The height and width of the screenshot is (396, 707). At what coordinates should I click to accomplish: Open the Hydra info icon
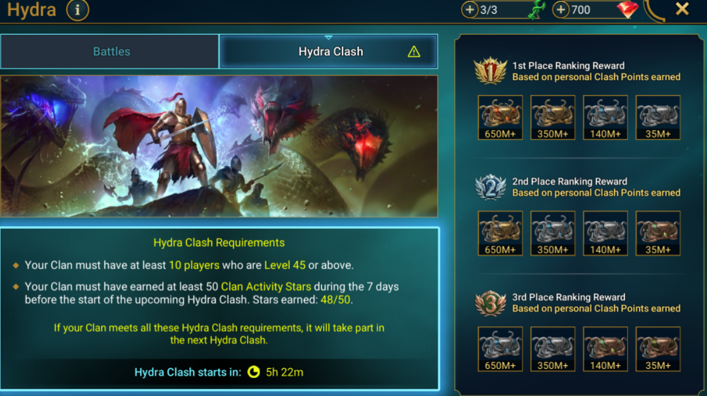[x=78, y=10]
